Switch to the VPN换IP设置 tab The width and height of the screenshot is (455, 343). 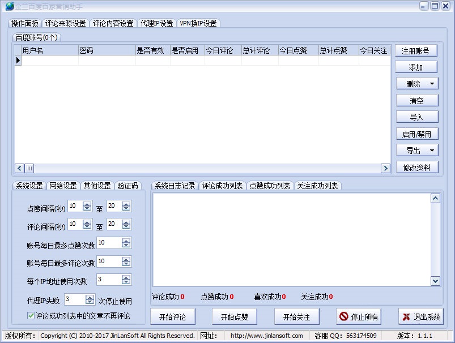(198, 24)
